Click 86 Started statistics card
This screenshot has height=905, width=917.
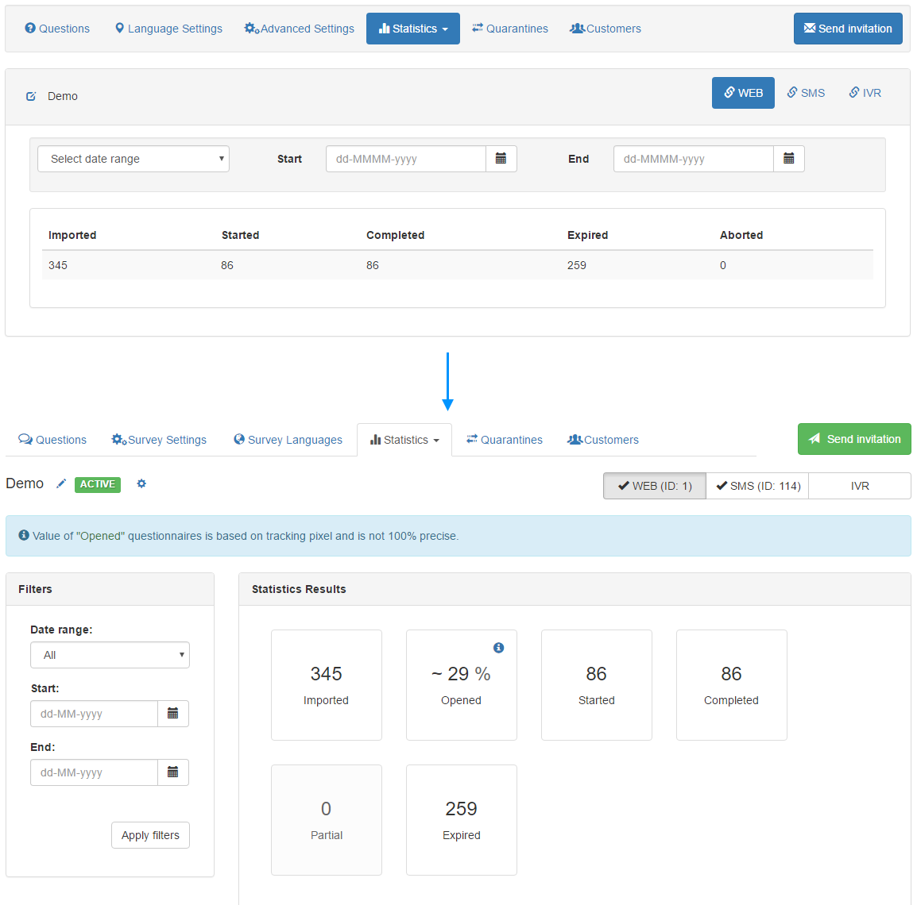coord(597,685)
